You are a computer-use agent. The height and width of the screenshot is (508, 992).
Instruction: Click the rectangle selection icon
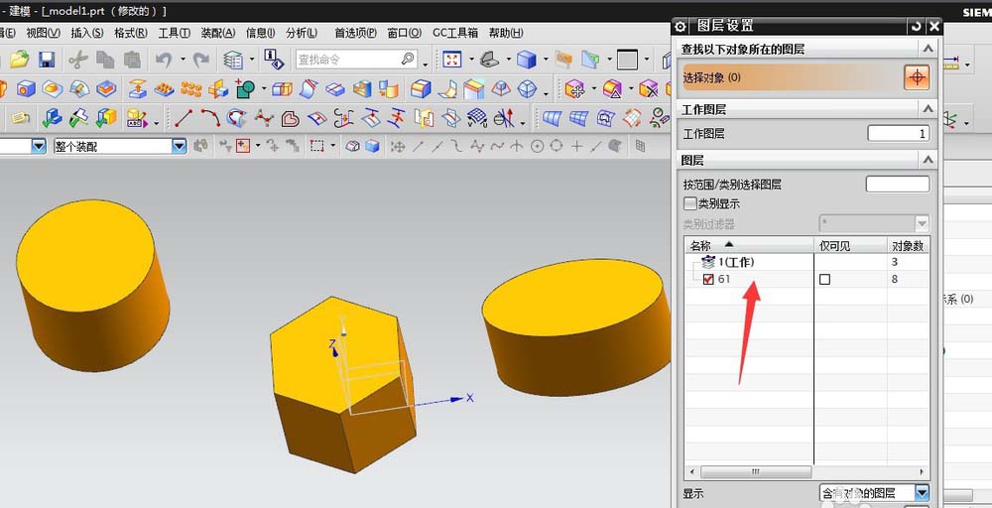(x=317, y=146)
